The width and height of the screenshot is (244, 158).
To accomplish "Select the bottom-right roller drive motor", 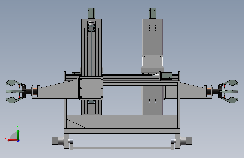I will [x=186, y=141].
